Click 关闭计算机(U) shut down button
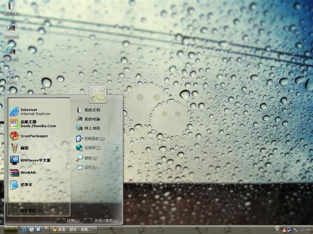 click(101, 220)
